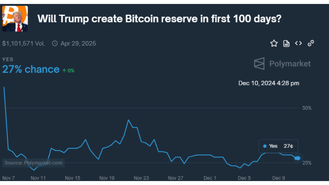Click the Nov 7 axis date label

(9, 178)
